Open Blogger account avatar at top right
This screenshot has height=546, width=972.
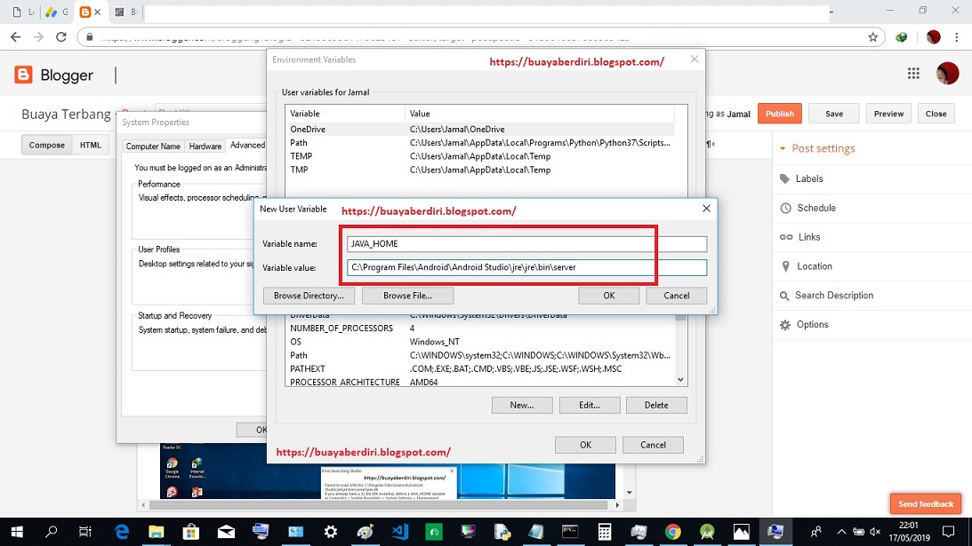947,73
